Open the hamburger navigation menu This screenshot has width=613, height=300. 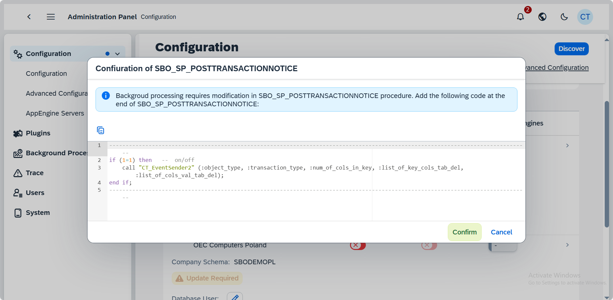pyautogui.click(x=51, y=17)
